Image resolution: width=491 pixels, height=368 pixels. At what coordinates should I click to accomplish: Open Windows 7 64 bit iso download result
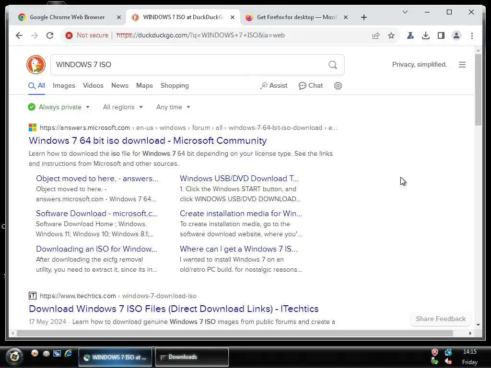coord(148,140)
